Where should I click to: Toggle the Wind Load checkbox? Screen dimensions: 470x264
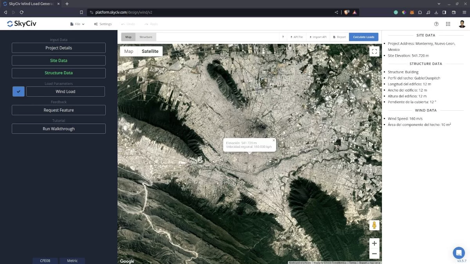click(18, 92)
